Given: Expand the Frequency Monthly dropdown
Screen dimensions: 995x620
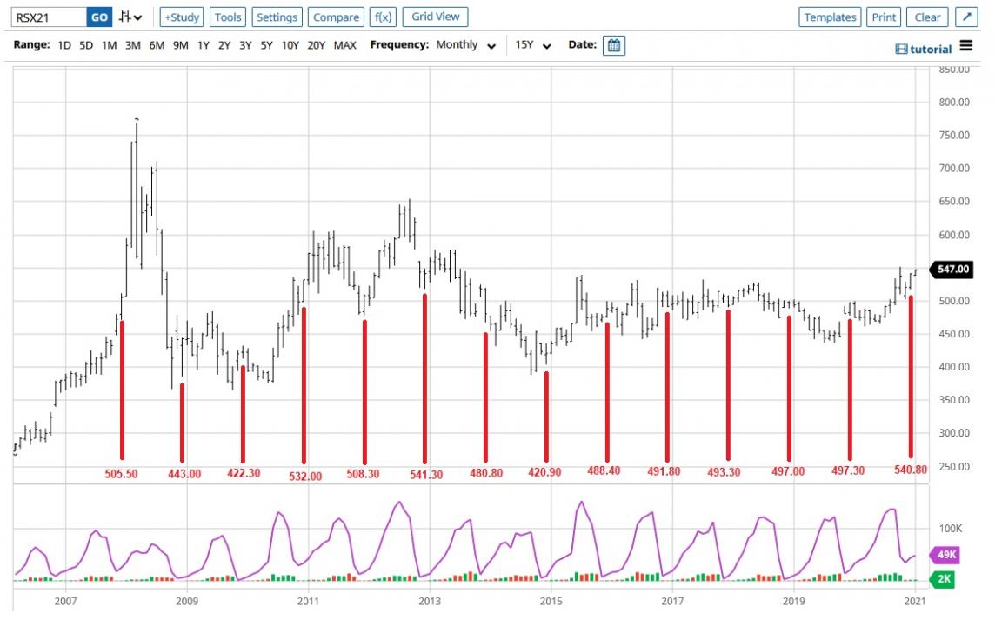Looking at the screenshot, I should (x=466, y=45).
